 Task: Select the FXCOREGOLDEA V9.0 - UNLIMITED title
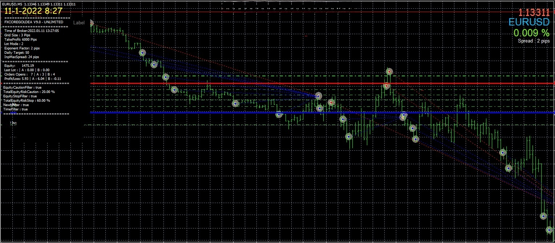pyautogui.click(x=33, y=22)
